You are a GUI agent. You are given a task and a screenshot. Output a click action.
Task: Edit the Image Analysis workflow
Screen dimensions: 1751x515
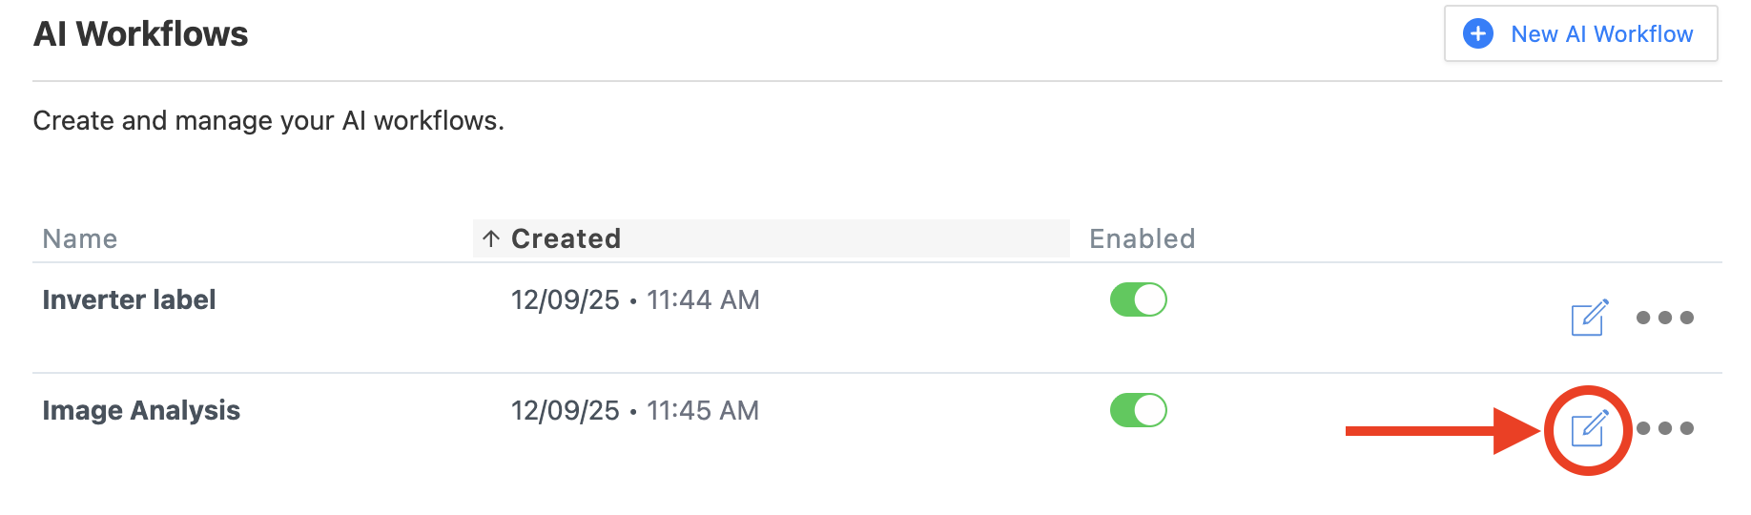point(1589,428)
